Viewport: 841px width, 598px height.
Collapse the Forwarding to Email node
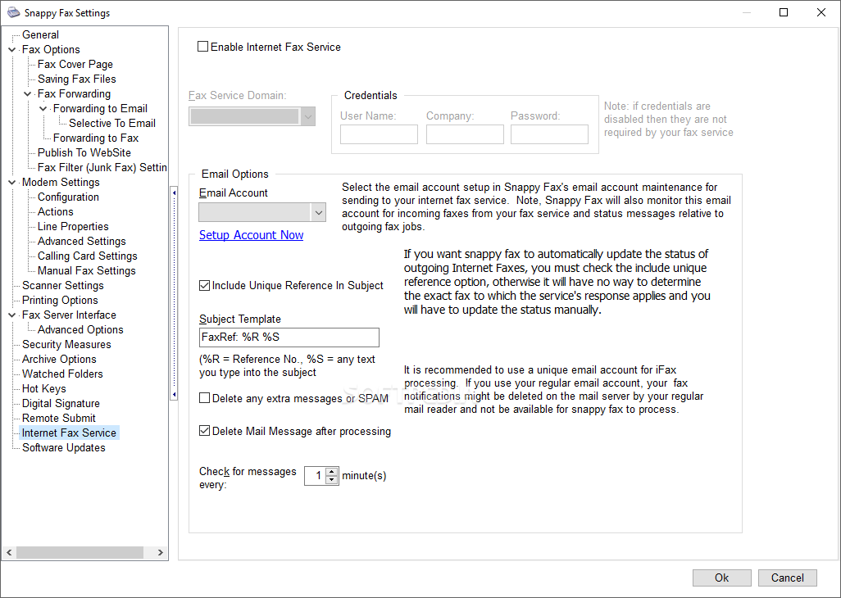43,109
